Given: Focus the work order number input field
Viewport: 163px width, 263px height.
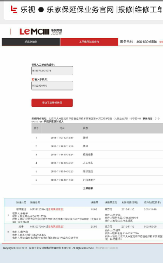Looking at the screenshot, I should (52, 71).
